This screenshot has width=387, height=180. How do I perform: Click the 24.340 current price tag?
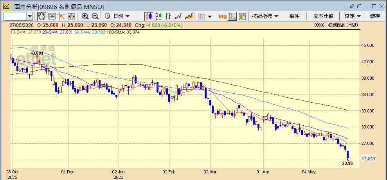pyautogui.click(x=368, y=159)
